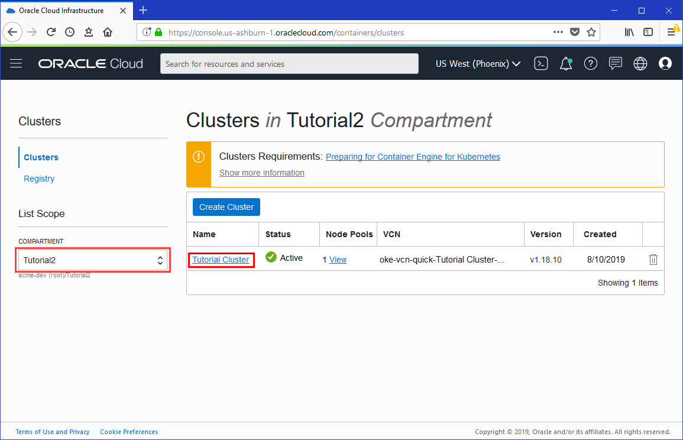This screenshot has width=683, height=440.
Task: Open the language globe icon
Action: (x=640, y=64)
